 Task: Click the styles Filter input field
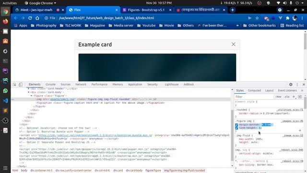tap(254, 97)
